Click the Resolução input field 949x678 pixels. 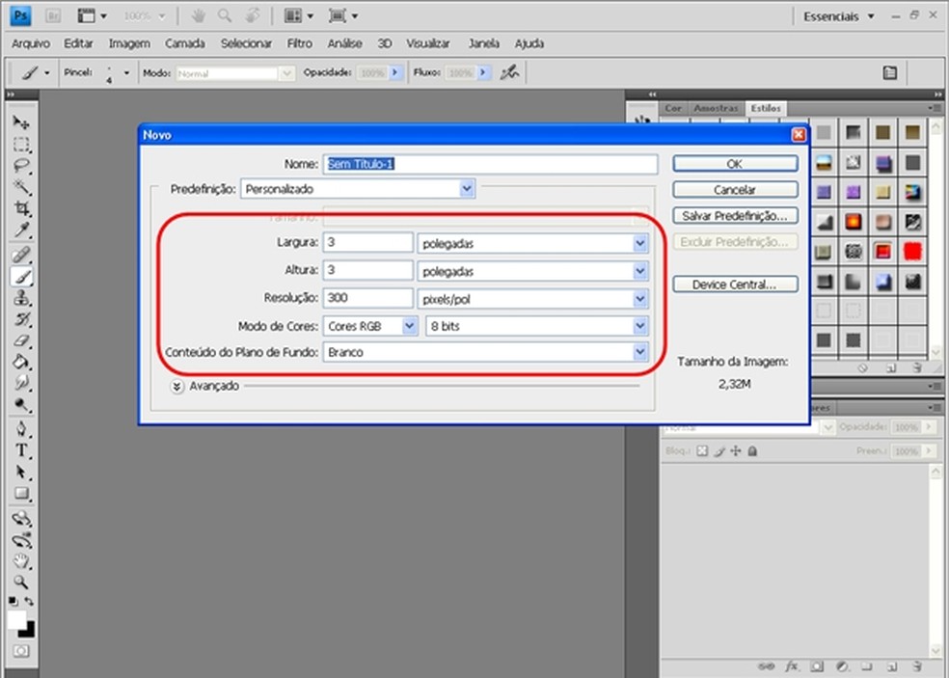[367, 298]
